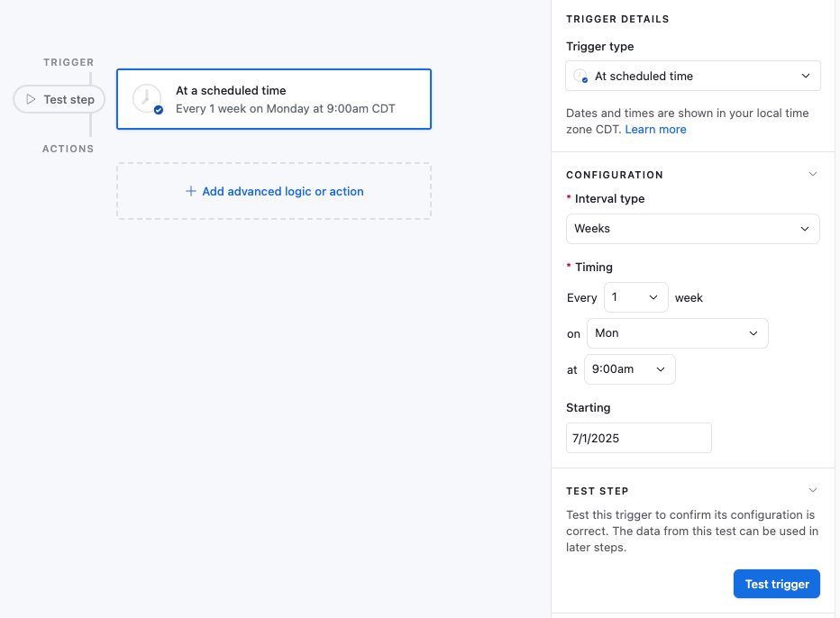Collapse the Configuration section using its chevron

[x=812, y=175]
